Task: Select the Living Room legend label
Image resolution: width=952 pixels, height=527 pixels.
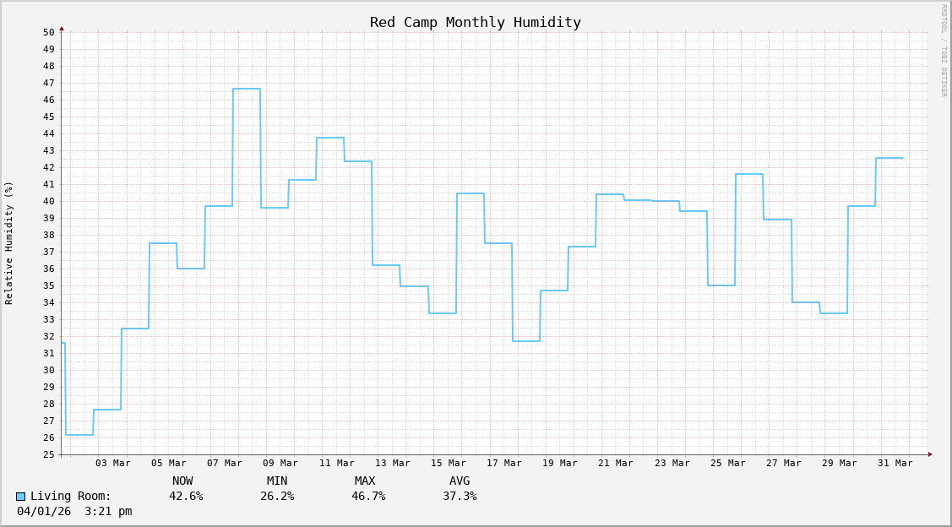Action: (71, 497)
